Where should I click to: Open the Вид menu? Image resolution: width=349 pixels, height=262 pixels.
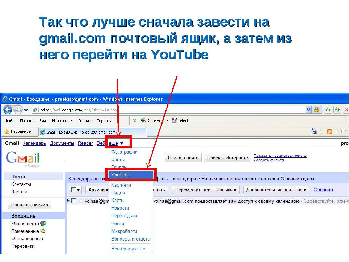[x=43, y=121]
